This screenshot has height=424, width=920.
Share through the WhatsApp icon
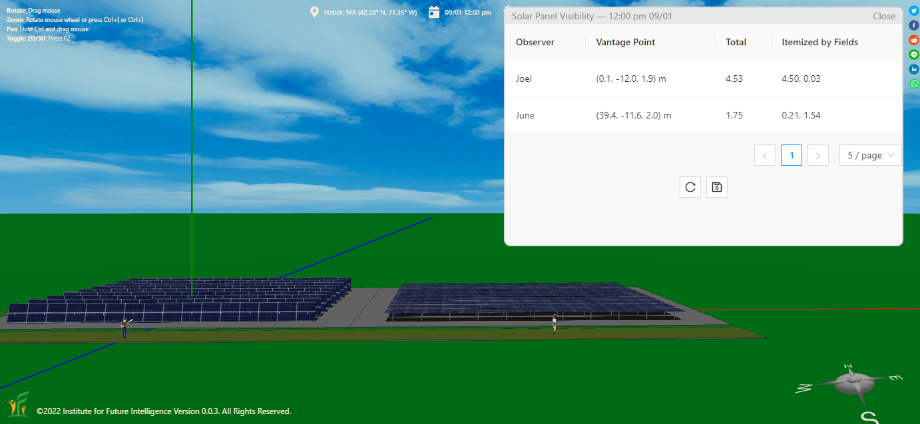[x=914, y=84]
